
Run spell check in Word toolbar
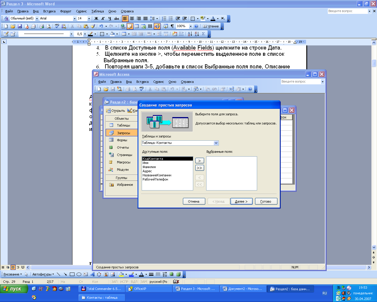coord(57,26)
